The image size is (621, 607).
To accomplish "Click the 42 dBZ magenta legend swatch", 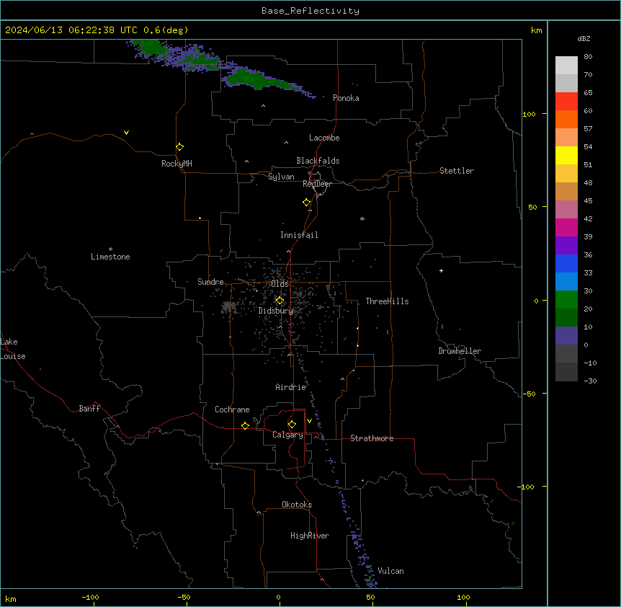I will [566, 227].
